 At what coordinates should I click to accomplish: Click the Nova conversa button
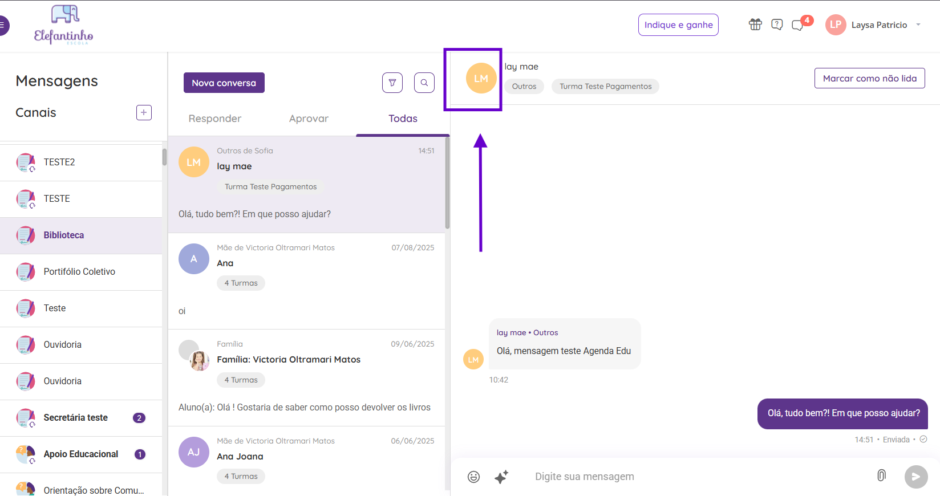(x=224, y=83)
